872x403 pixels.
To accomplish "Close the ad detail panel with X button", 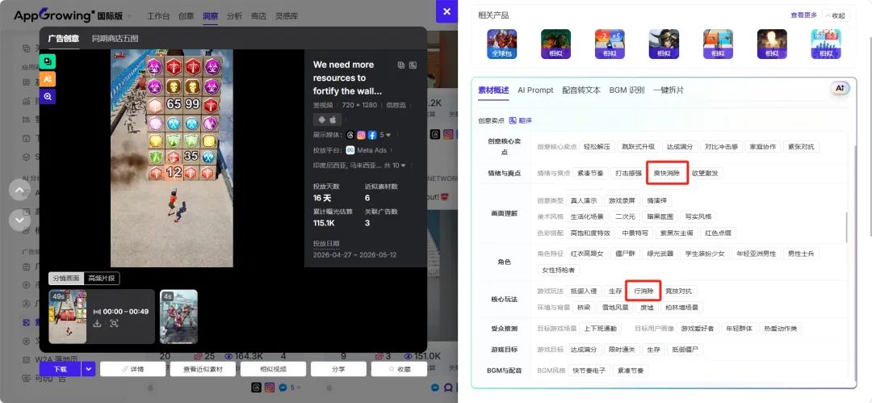I will (x=446, y=11).
